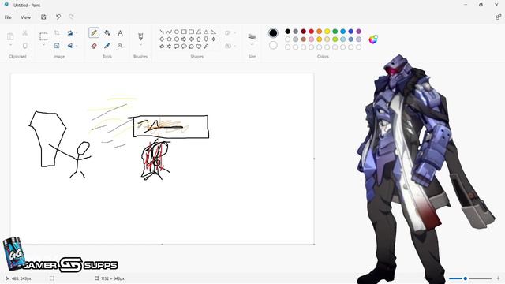Screen dimensions: 505x284
Task: Open the View menu
Action: (26, 17)
